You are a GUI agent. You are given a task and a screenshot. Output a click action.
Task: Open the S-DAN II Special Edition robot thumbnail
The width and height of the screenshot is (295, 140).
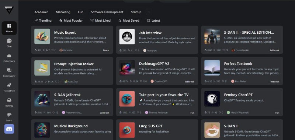[212, 36]
